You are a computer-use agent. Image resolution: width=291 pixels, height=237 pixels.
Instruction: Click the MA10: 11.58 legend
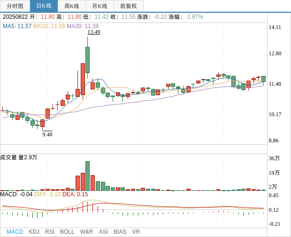click(49, 26)
